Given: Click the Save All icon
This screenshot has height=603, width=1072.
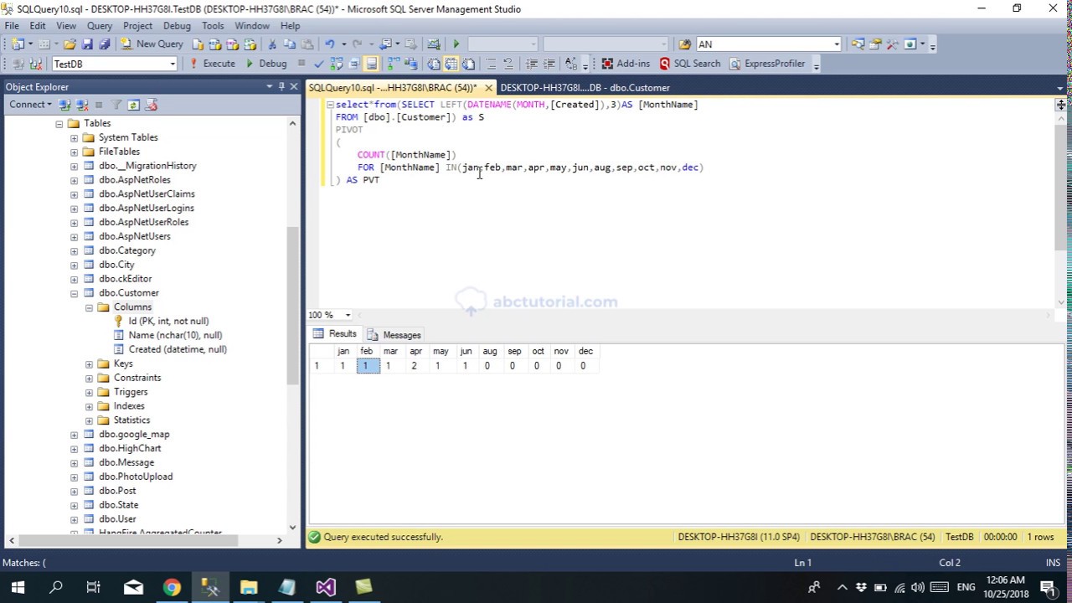Looking at the screenshot, I should pyautogui.click(x=104, y=44).
